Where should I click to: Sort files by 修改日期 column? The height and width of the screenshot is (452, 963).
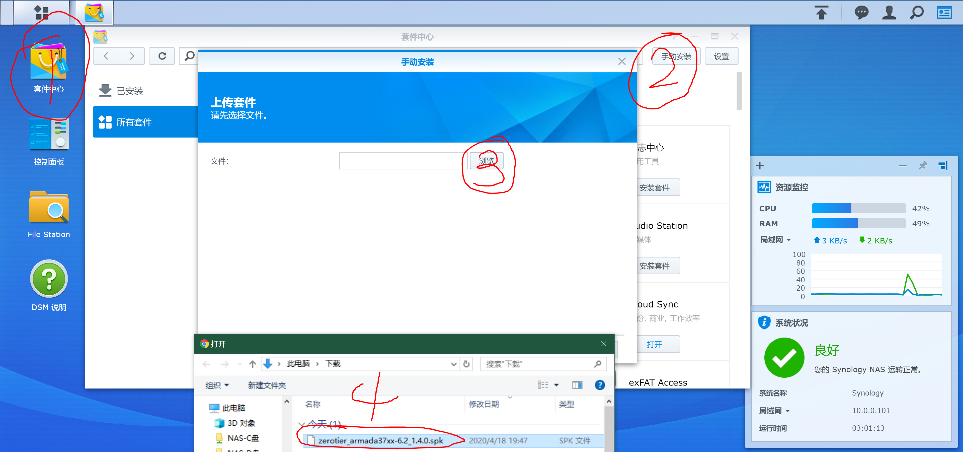pyautogui.click(x=484, y=404)
